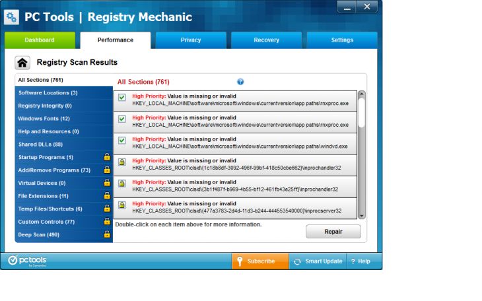The image size is (482, 301).
Task: Go to the Recovery tab
Action: click(x=267, y=40)
